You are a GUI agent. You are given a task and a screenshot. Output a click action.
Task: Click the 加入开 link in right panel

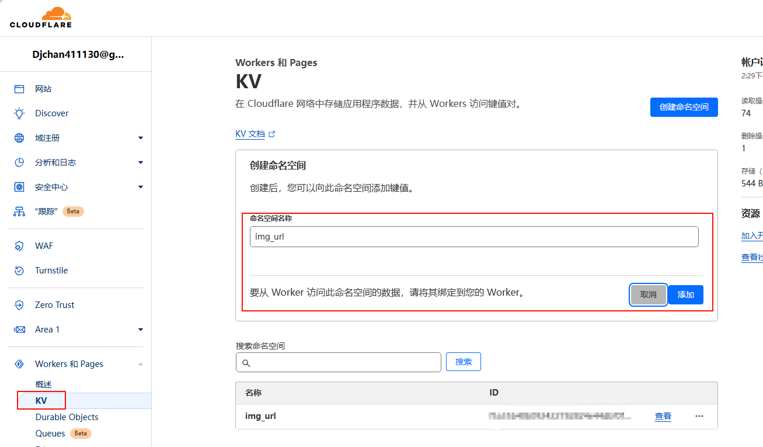[x=752, y=235]
